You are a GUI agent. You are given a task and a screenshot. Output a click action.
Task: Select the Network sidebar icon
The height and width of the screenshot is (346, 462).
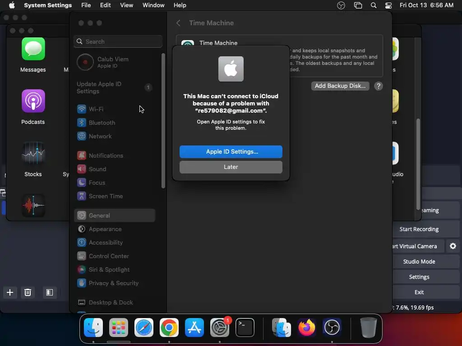click(82, 136)
